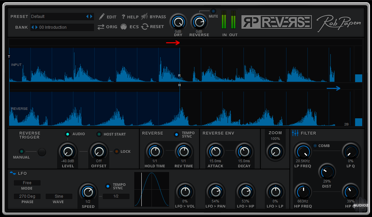The height and width of the screenshot is (217, 372).
Task: Open the LFO MODE Free selector
Action: [x=27, y=183]
